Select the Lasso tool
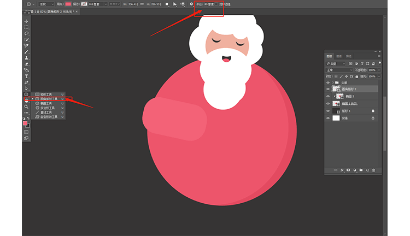Screen dimensions: 410x236 coord(26,33)
